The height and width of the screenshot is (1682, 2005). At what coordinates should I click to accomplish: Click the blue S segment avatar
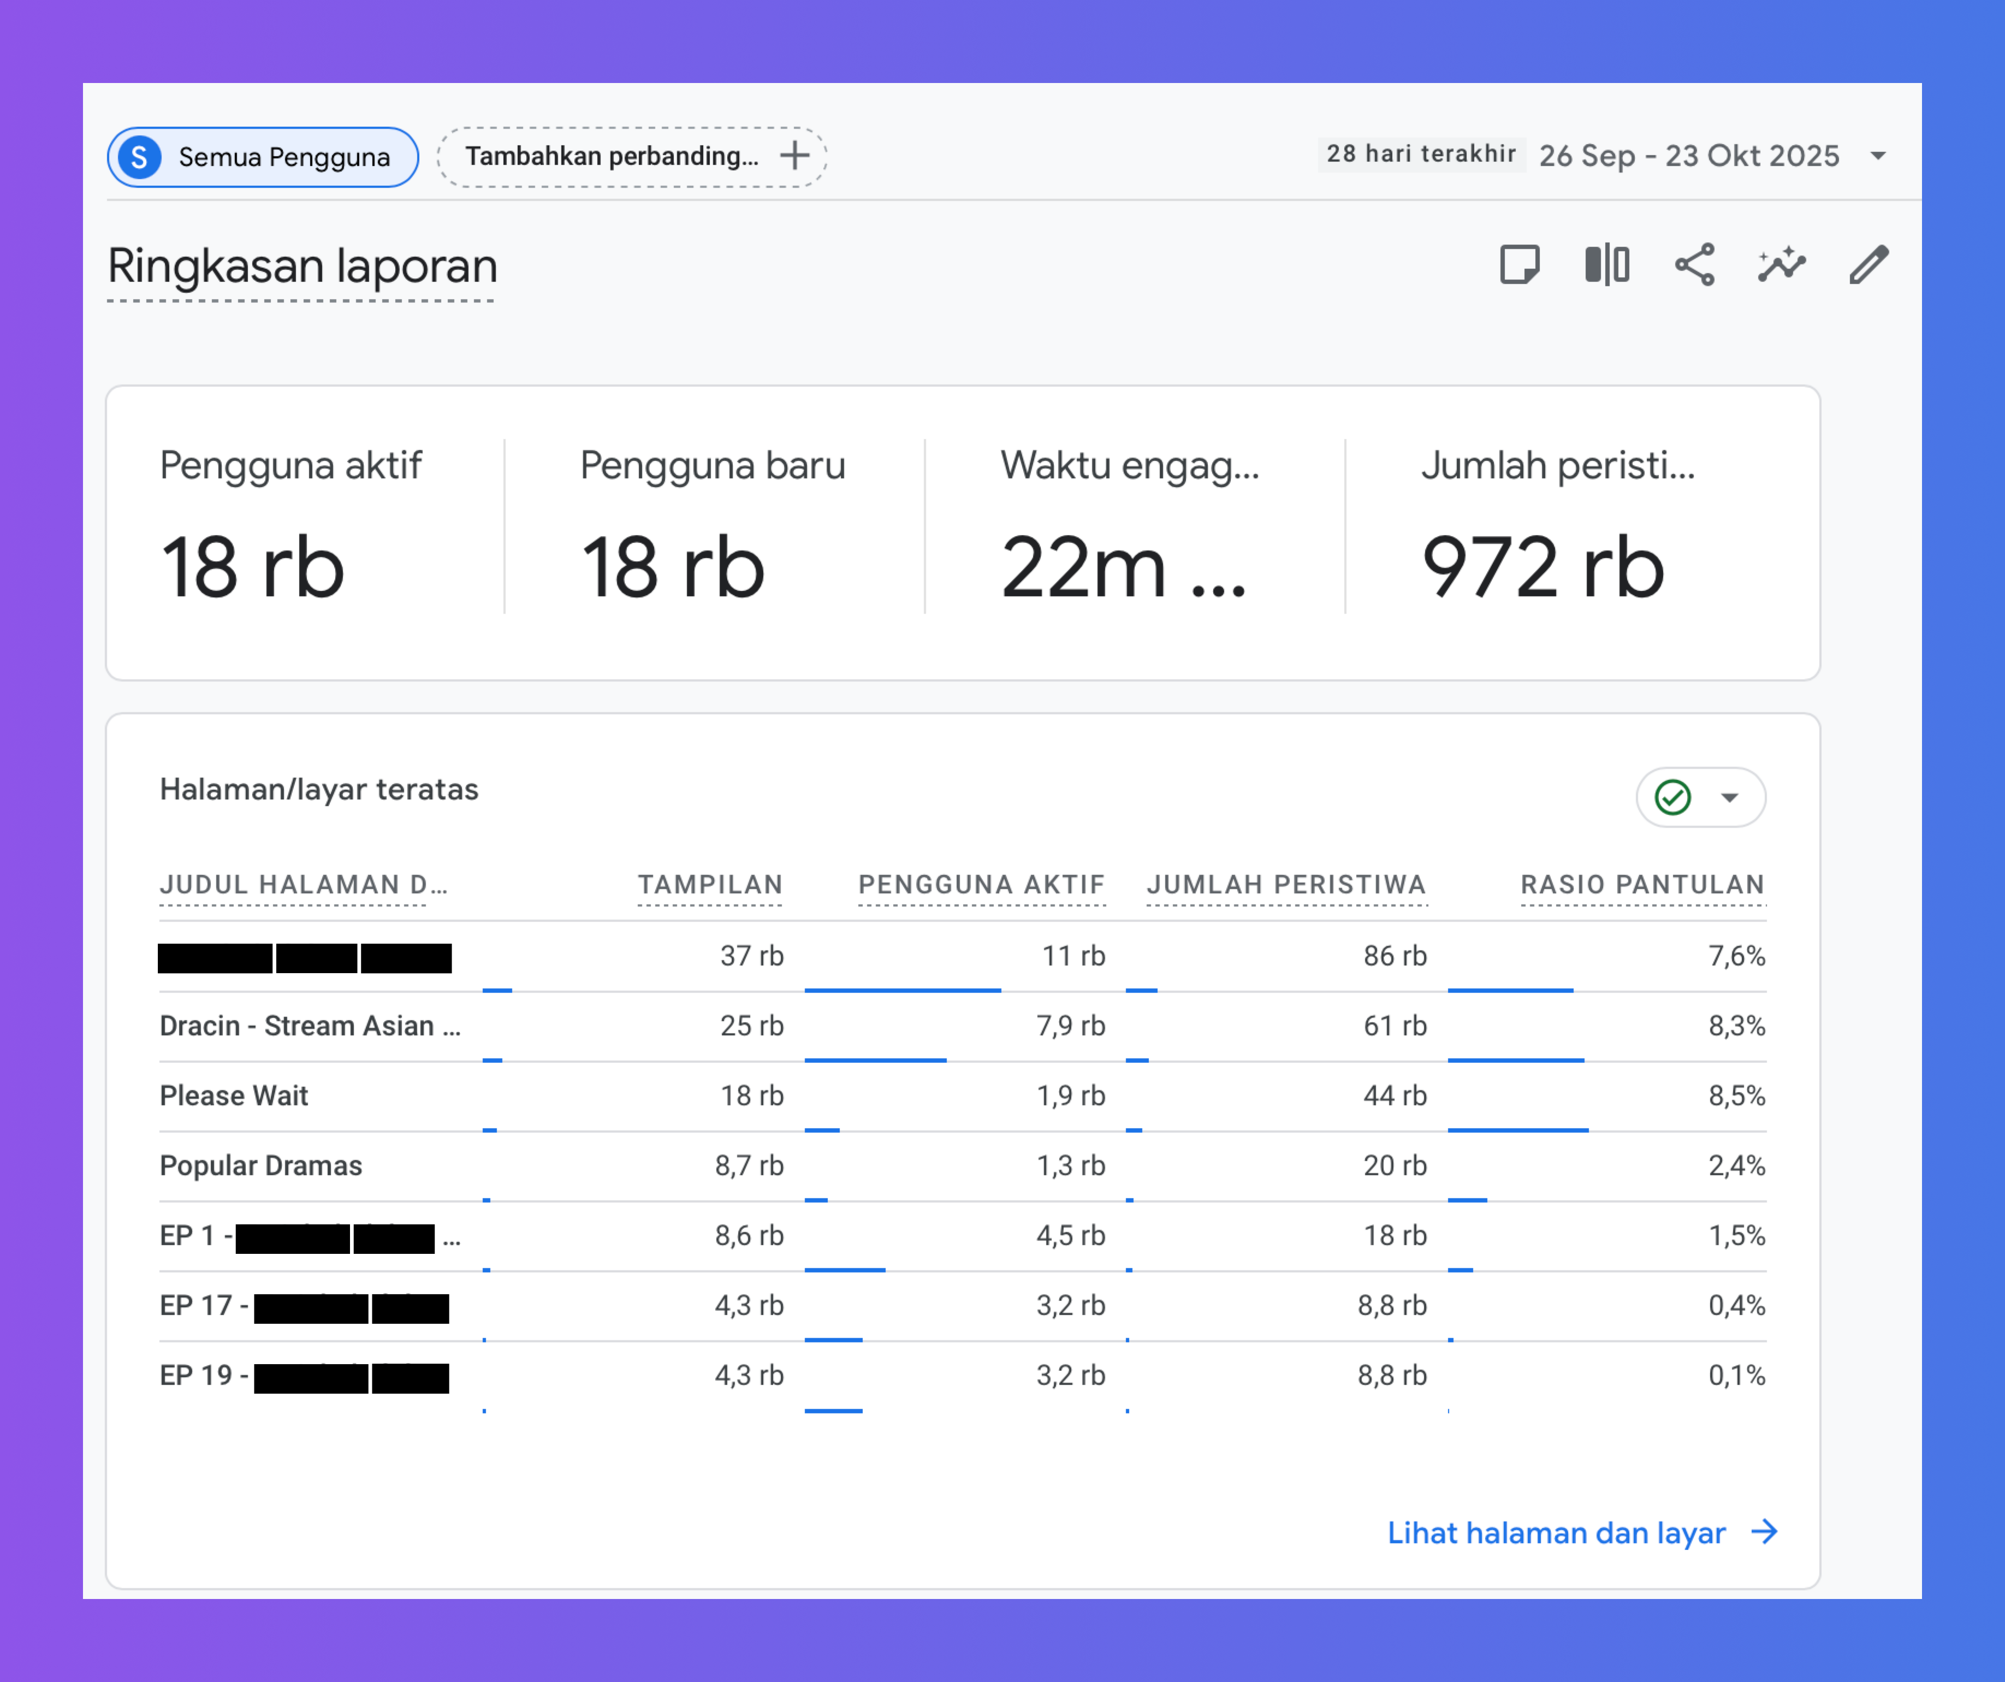(x=140, y=157)
